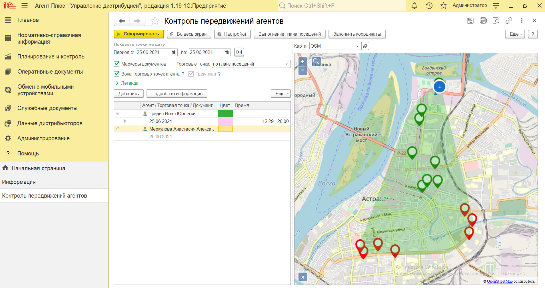Image resolution: width=545 pixels, height=288 pixels.
Task: Open the sections hamburger menu in title bar
Action: pos(25,5)
